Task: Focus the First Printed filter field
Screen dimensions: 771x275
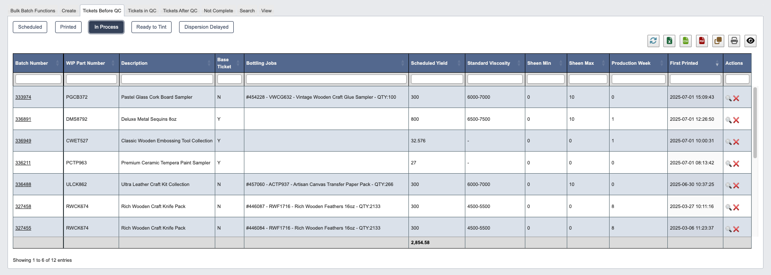Action: click(695, 79)
